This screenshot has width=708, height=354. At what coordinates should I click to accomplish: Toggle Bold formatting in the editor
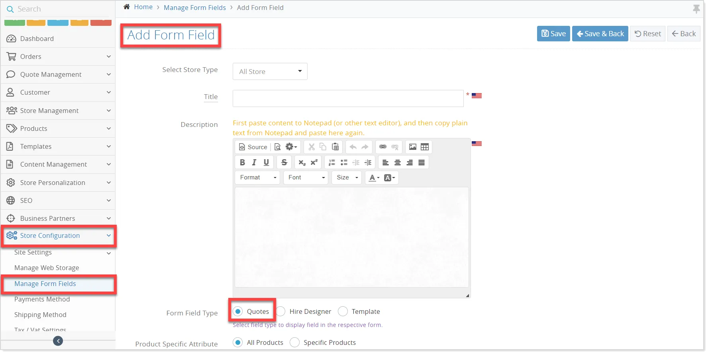(x=242, y=162)
